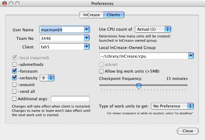Screen dimensions: 205x140
Task: Click the Close button
Action: coord(188,131)
